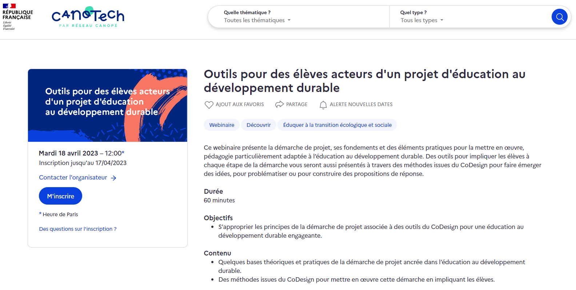Open the Tous les types dropdown
The image size is (576, 290).
tap(422, 20)
